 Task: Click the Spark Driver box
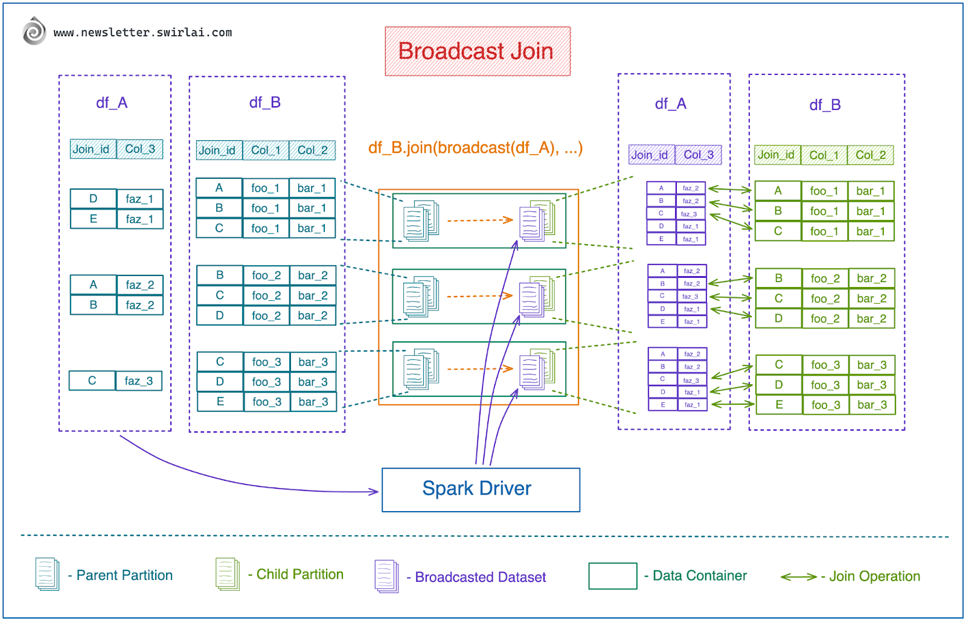[480, 489]
